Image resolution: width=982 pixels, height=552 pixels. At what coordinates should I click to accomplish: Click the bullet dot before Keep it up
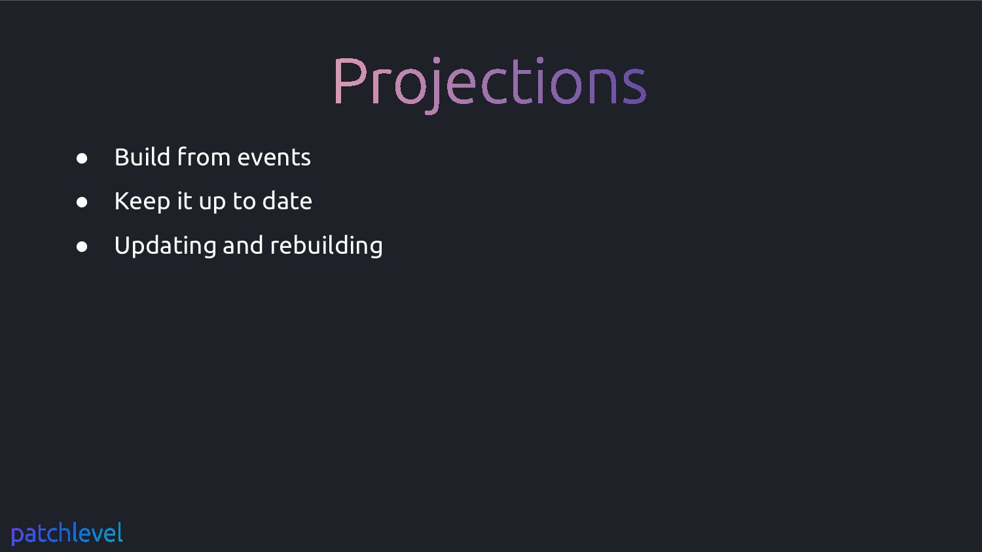coord(82,203)
